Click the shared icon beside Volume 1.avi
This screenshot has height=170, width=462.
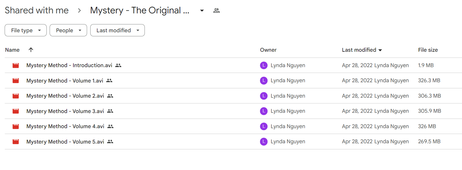(109, 80)
